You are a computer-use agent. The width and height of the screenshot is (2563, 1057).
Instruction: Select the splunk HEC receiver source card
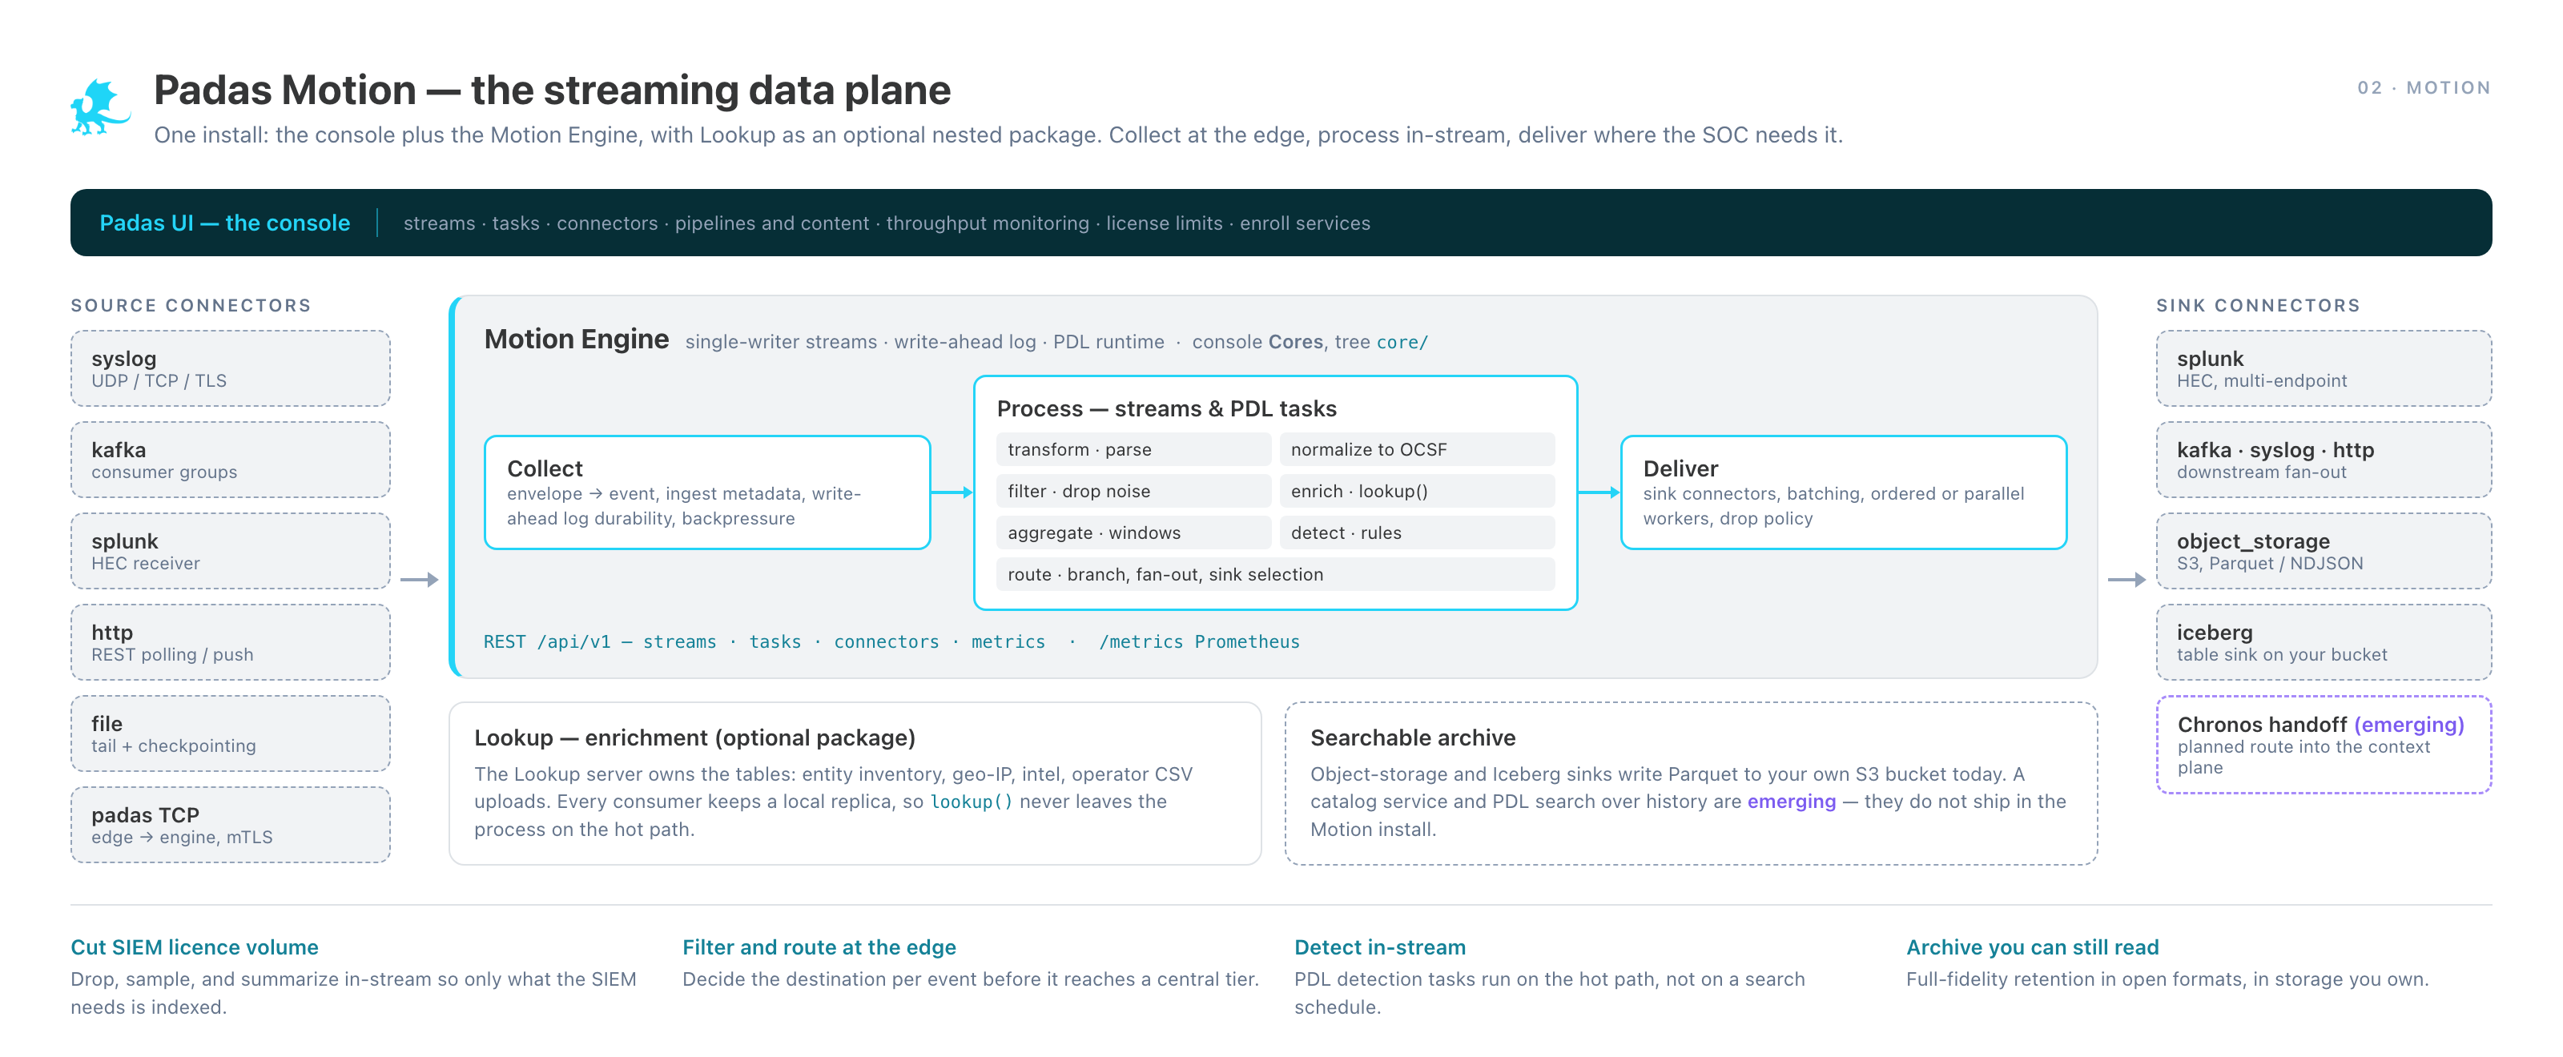pyautogui.click(x=230, y=552)
